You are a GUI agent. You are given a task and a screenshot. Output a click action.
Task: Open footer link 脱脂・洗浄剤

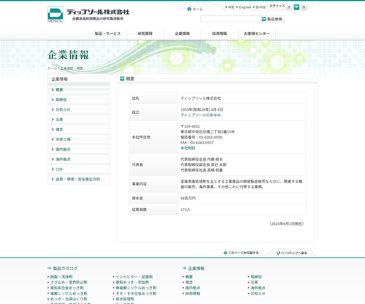pos(61,277)
